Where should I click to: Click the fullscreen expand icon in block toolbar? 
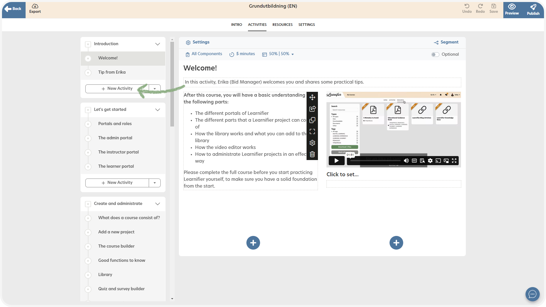click(x=312, y=132)
